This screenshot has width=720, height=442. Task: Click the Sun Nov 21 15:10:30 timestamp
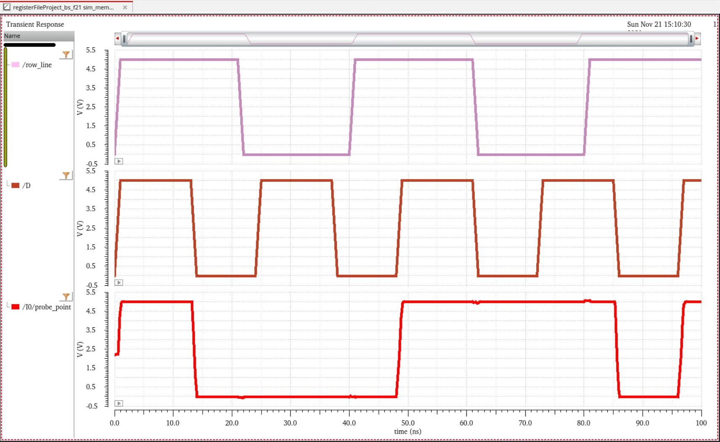(659, 24)
